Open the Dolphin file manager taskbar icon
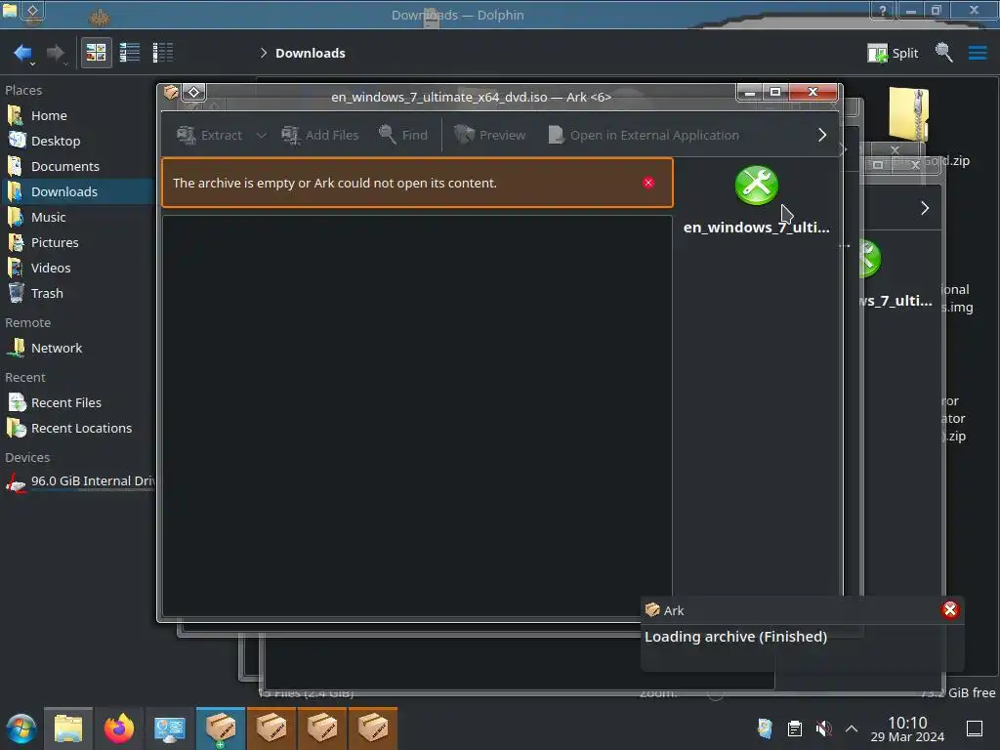The width and height of the screenshot is (1000, 750). point(68,729)
